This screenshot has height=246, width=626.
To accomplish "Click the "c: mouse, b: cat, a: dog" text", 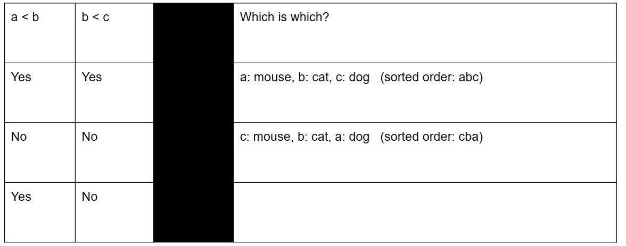I will pos(304,137).
